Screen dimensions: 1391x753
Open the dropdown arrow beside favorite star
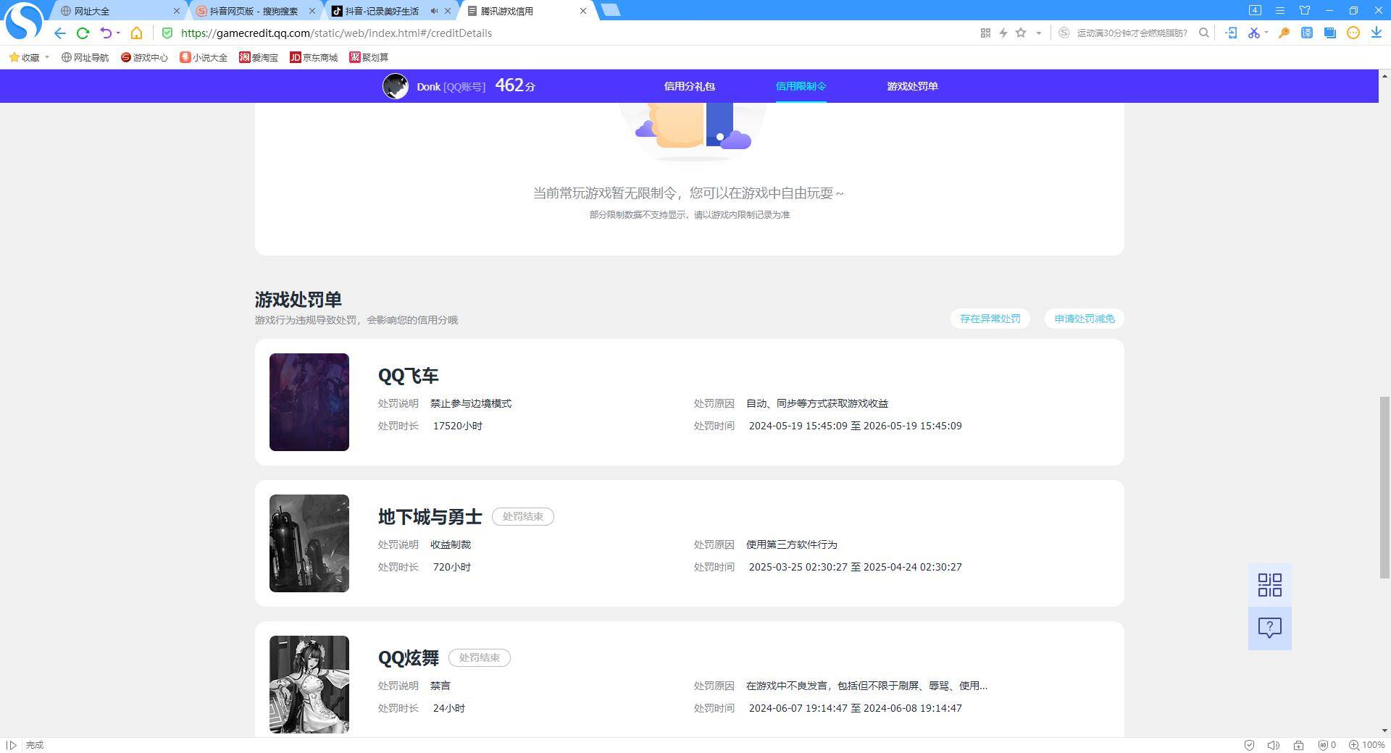pos(1038,33)
